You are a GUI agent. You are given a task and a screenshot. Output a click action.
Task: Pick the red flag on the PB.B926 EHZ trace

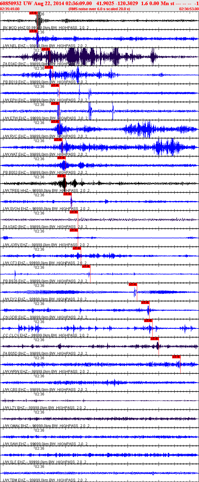click(86, 266)
